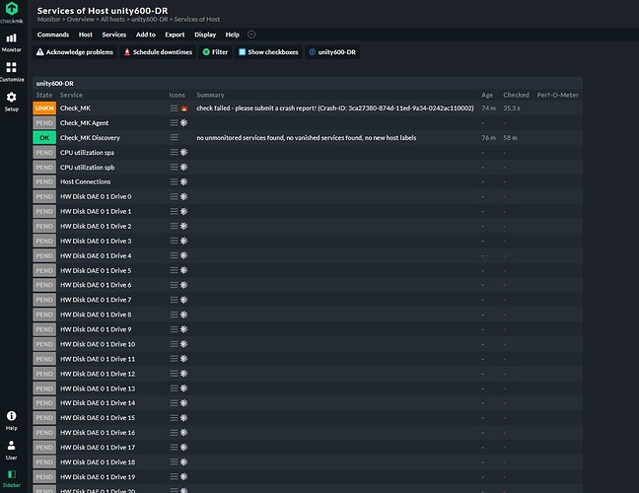This screenshot has height=493, width=639.
Task: Open the Setup gear menu
Action: tap(11, 100)
